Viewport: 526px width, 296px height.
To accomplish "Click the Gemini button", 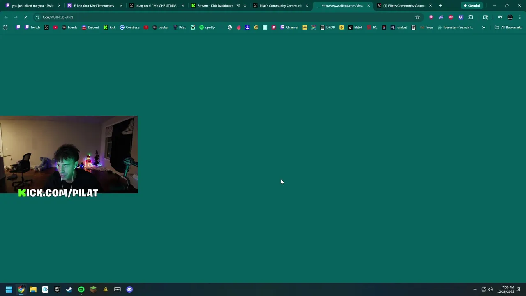I will [x=471, y=6].
